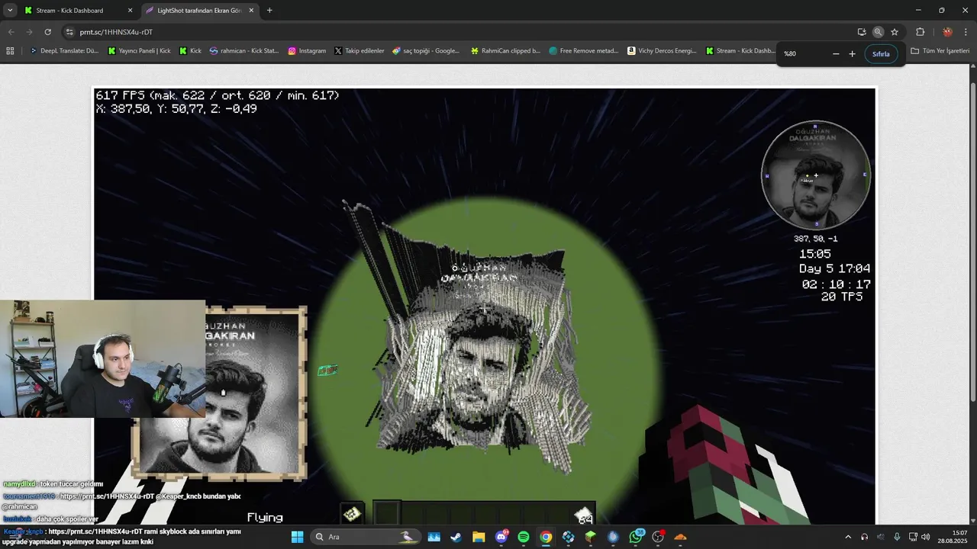Open Spotify from the taskbar

click(524, 537)
